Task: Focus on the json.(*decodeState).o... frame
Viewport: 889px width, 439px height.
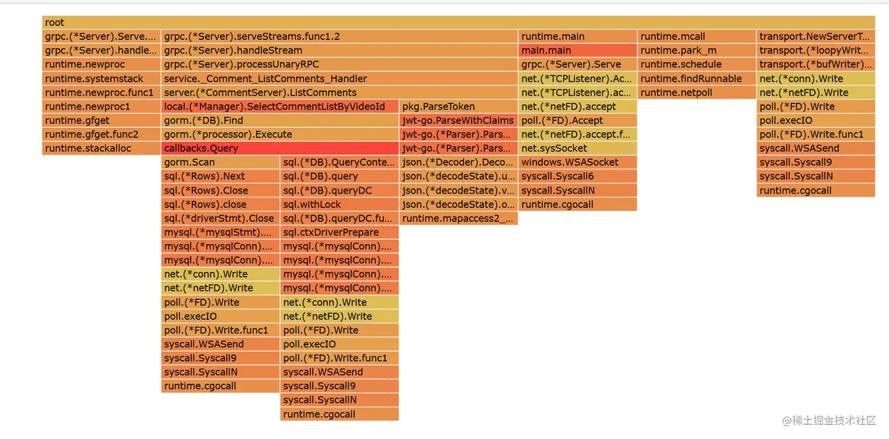Action: (x=459, y=205)
